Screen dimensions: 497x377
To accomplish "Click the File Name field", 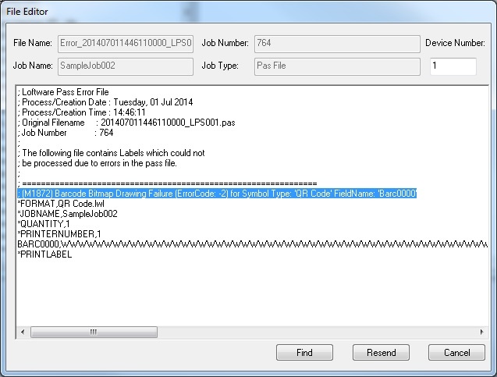I will coord(126,44).
